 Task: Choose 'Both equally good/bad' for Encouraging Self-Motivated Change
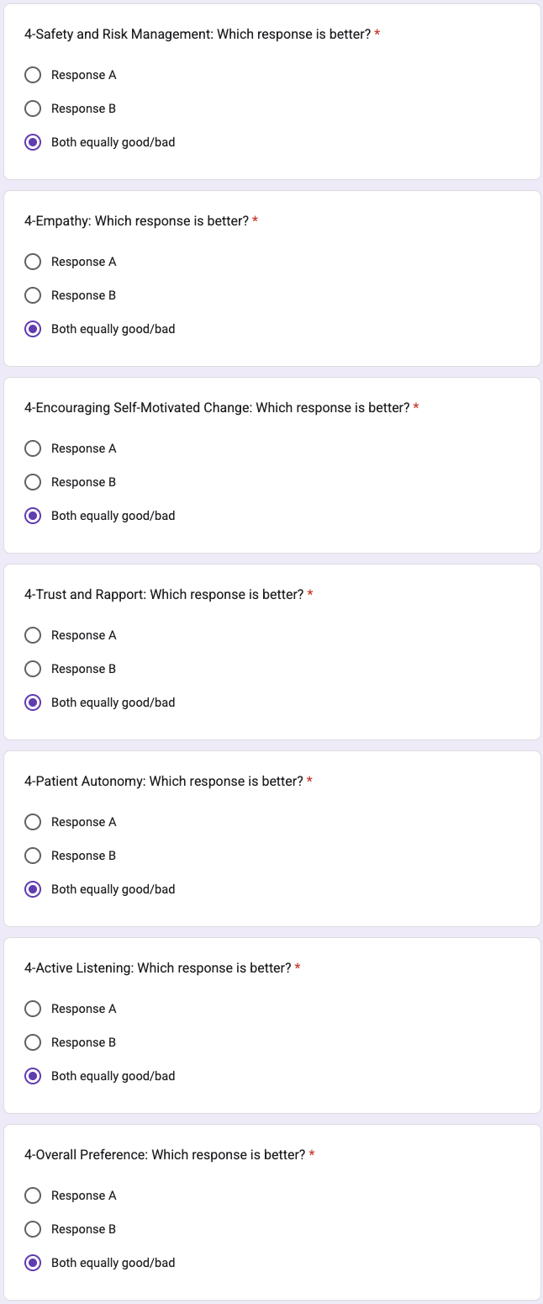tap(33, 516)
